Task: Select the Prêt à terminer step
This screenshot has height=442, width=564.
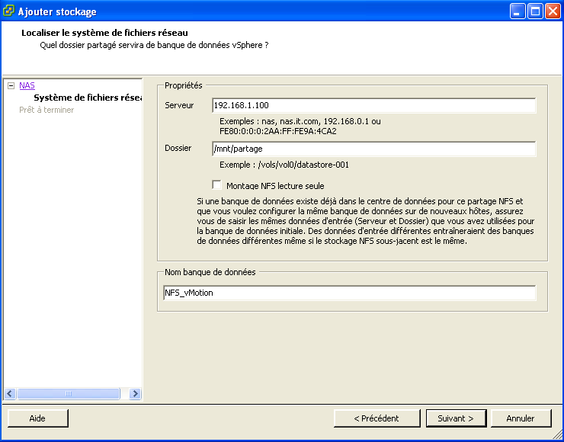Action: pos(46,110)
